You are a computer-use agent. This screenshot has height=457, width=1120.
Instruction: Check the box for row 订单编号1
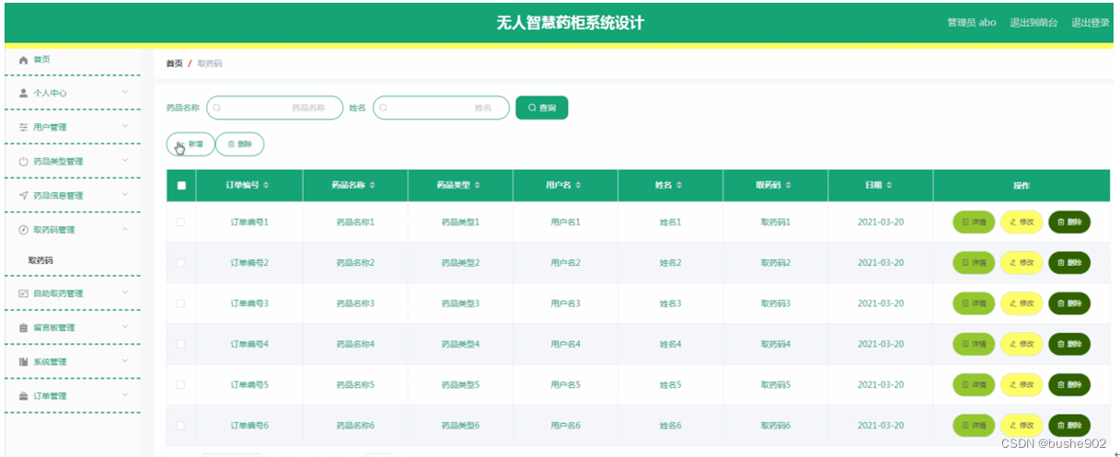[x=180, y=222]
